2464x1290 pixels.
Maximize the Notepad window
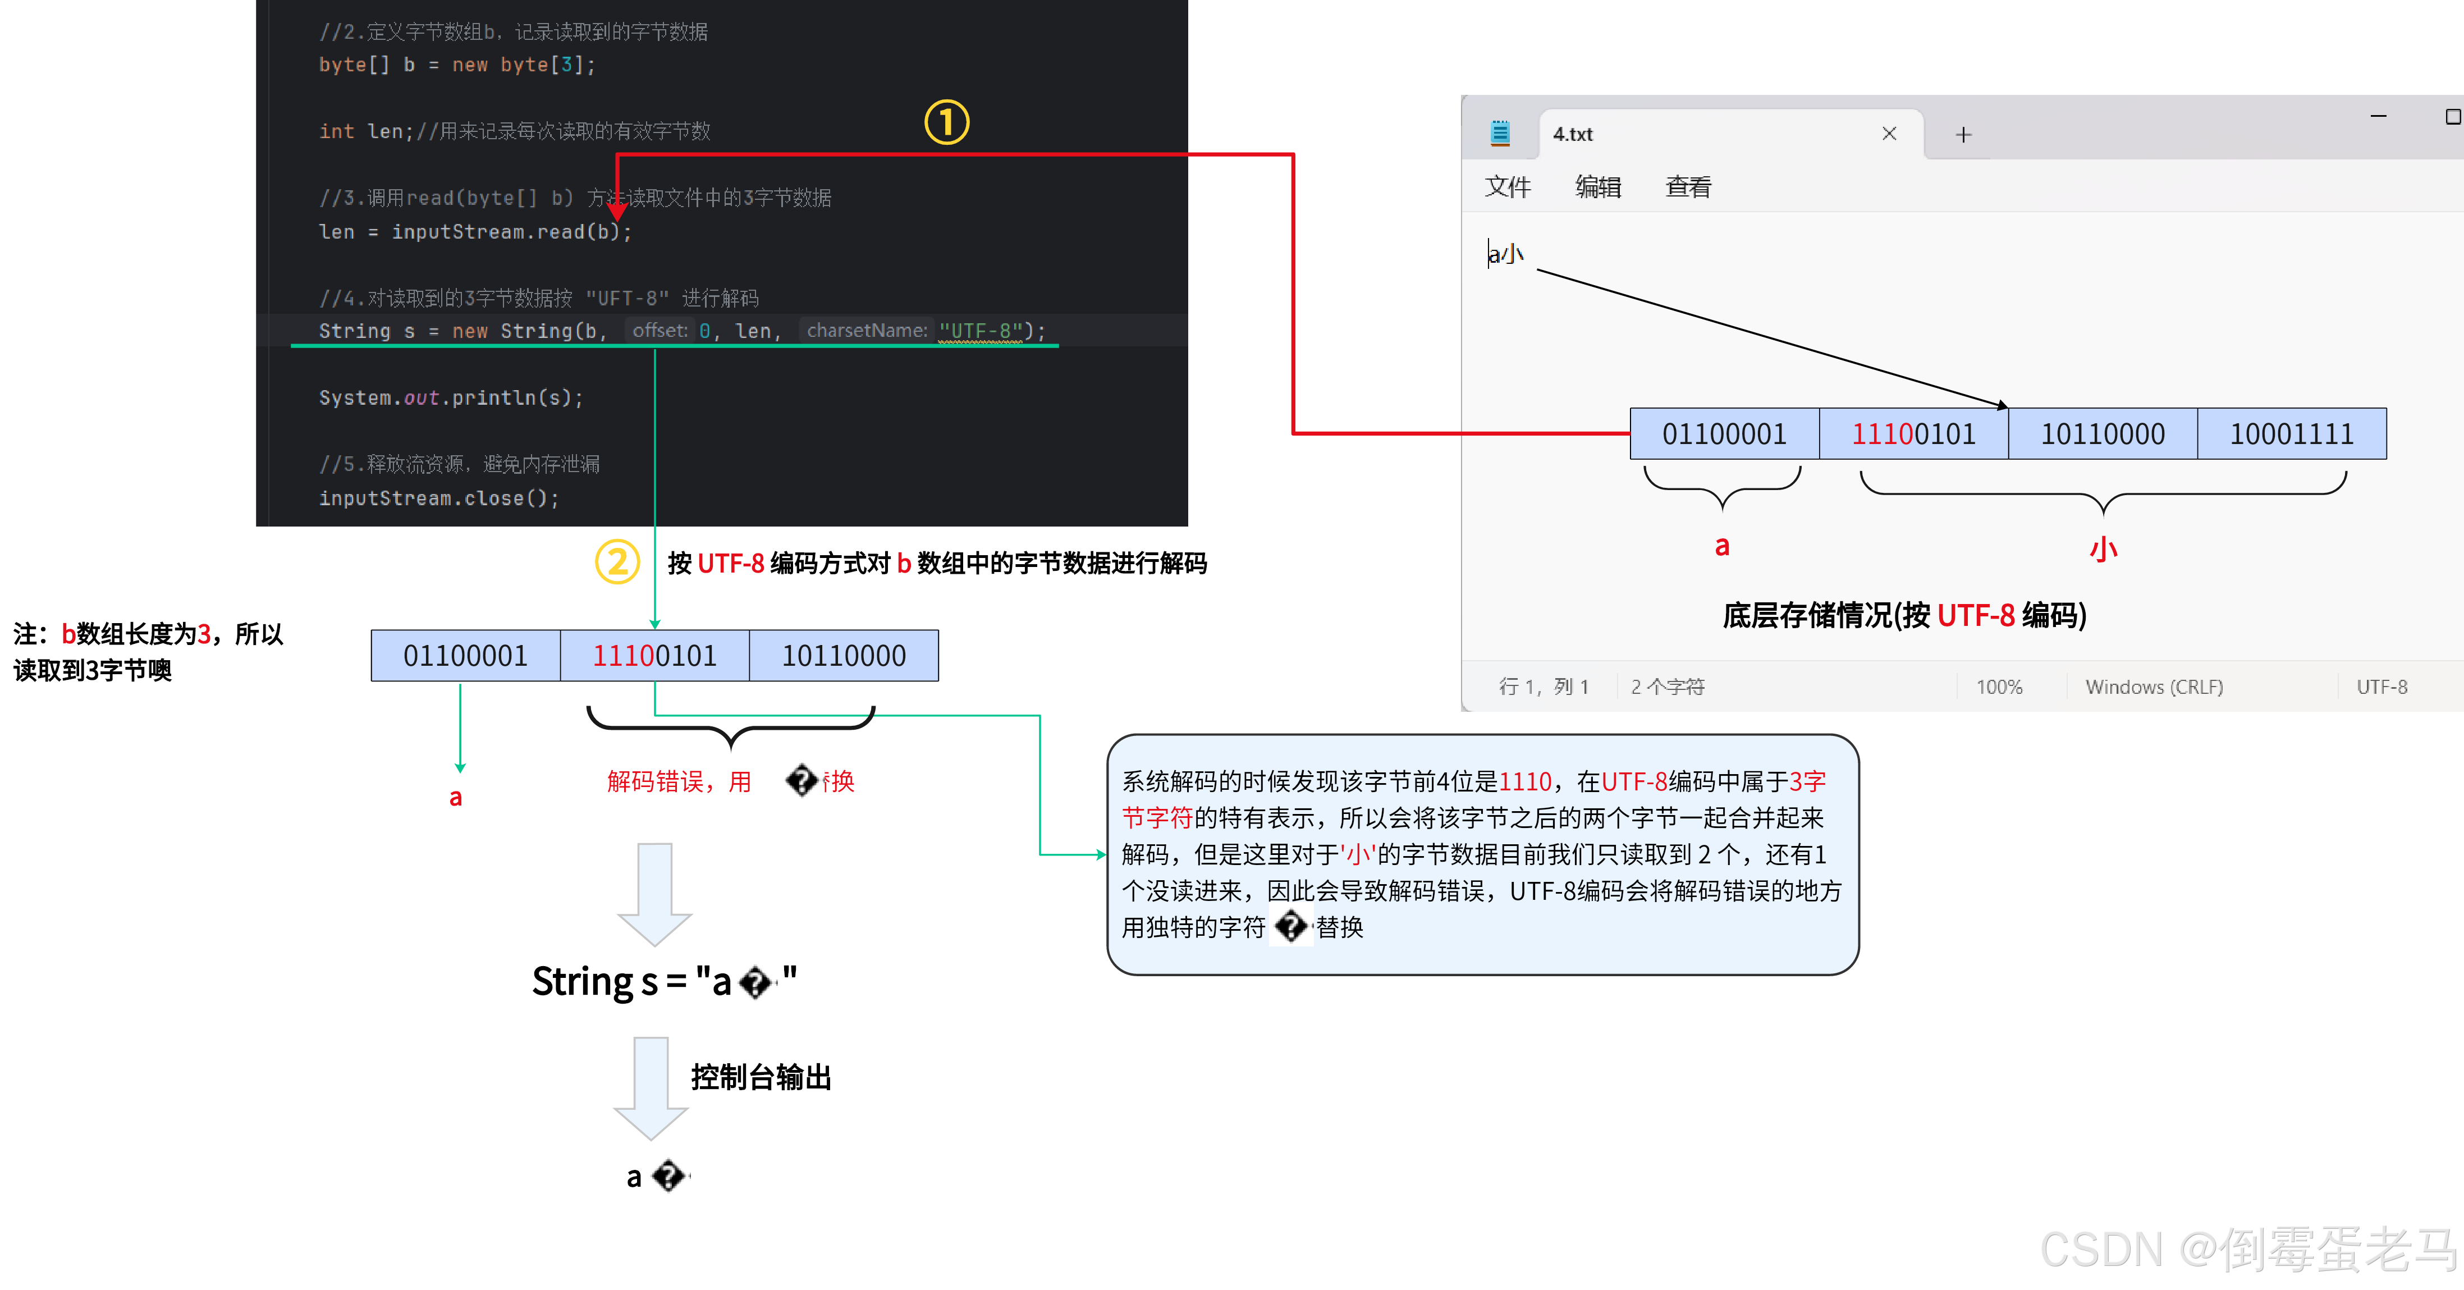point(2453,117)
